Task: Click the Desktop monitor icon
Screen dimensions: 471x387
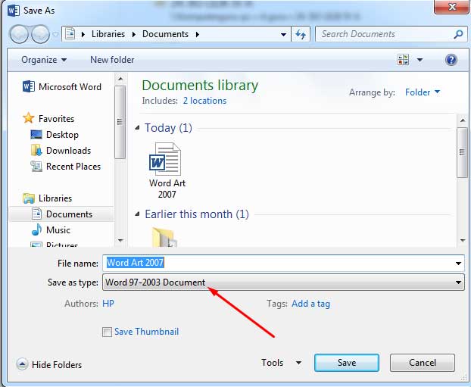Action: tap(36, 134)
